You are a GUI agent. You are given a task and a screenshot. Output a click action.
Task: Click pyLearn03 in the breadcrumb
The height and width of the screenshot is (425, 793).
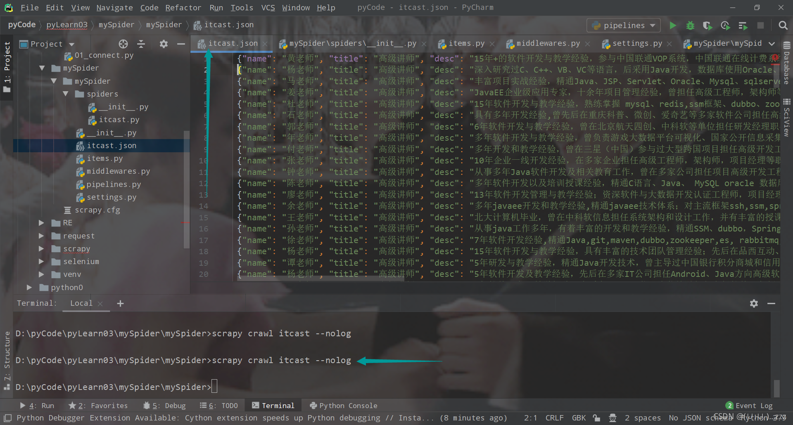coord(67,25)
